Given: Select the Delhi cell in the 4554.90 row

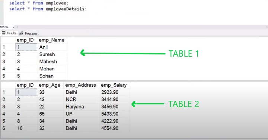Looking at the screenshot, I should [82, 128].
